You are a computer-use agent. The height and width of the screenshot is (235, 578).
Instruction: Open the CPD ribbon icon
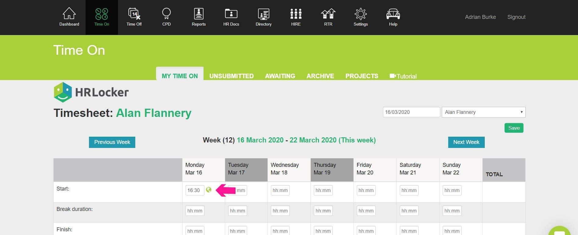pyautogui.click(x=166, y=14)
